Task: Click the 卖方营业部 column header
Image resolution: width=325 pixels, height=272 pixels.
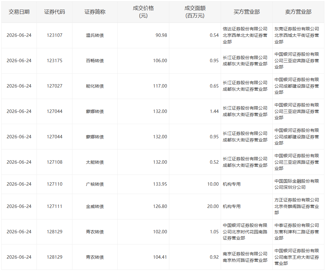Action: 298,12
